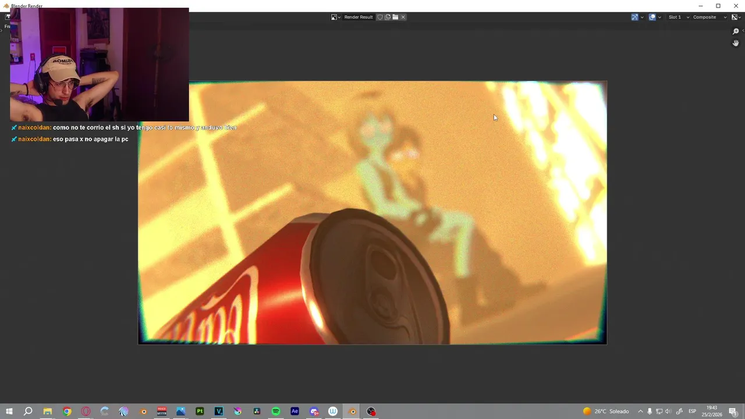The image size is (745, 419).
Task: Switch to first Blender icon on taskbar
Action: coord(143,411)
